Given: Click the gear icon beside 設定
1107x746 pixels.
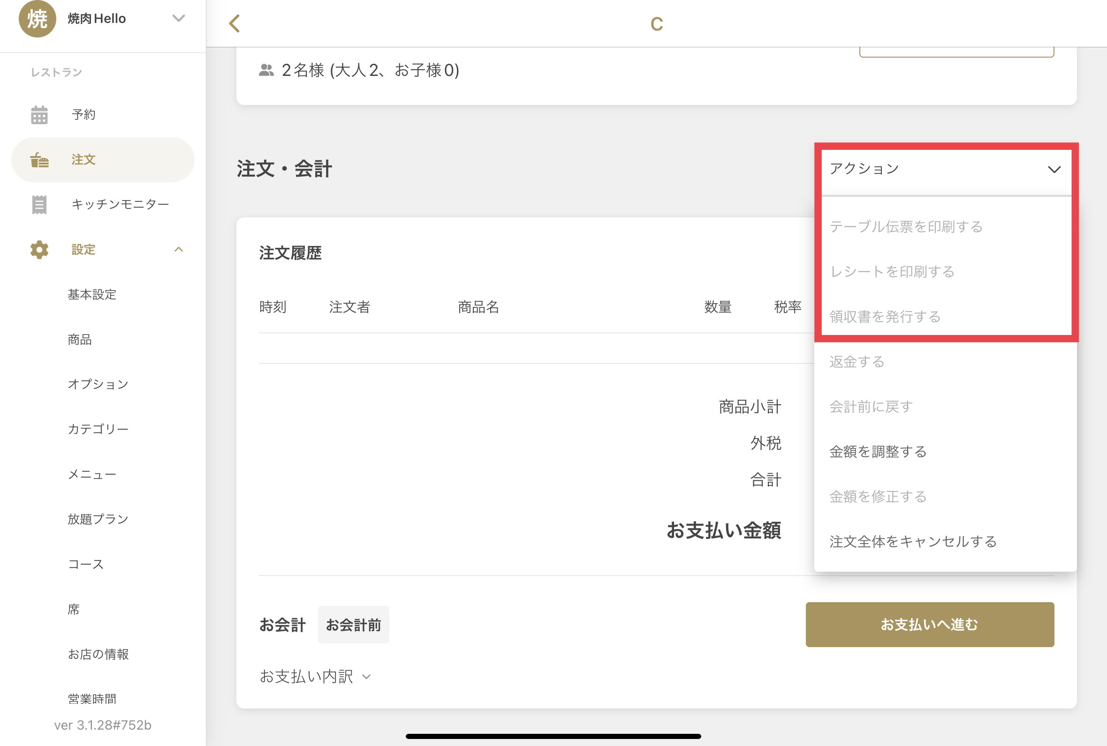Looking at the screenshot, I should [x=39, y=250].
